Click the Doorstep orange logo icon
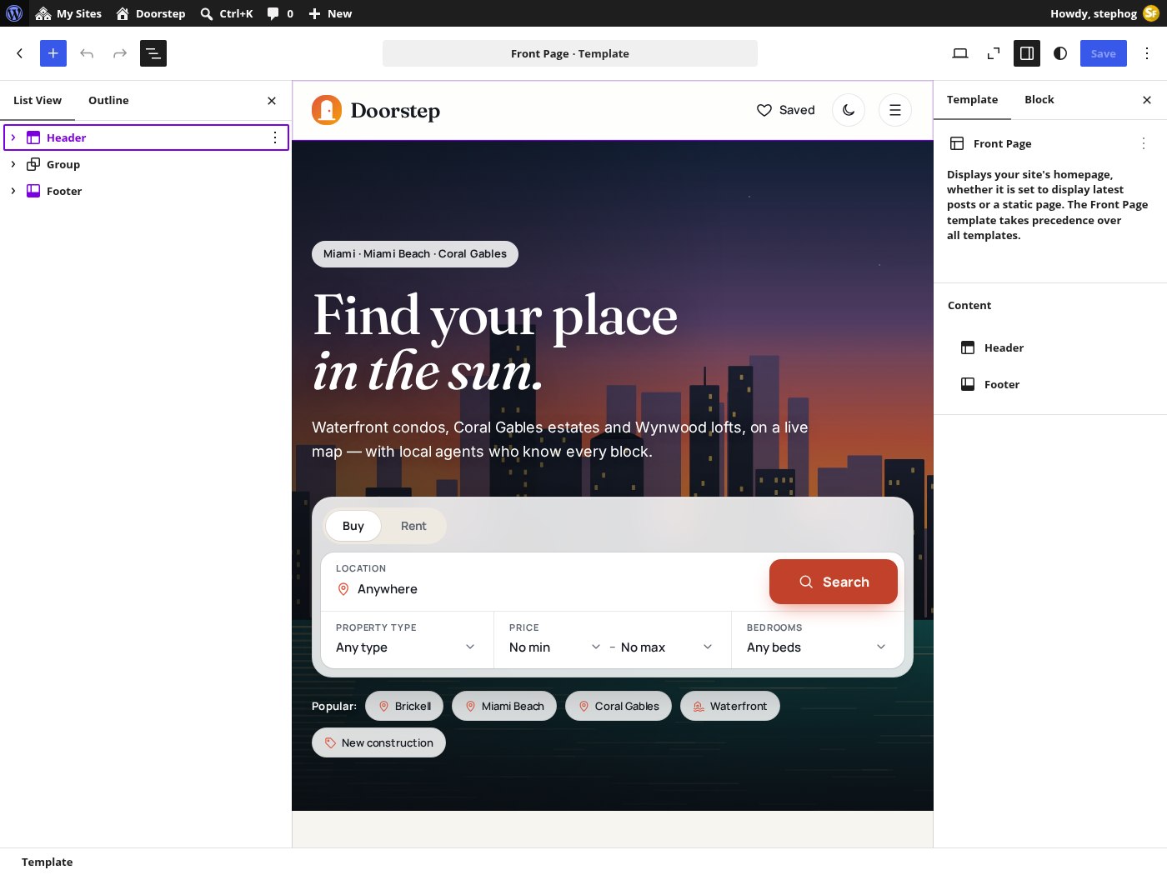The width and height of the screenshot is (1167, 875). click(327, 110)
